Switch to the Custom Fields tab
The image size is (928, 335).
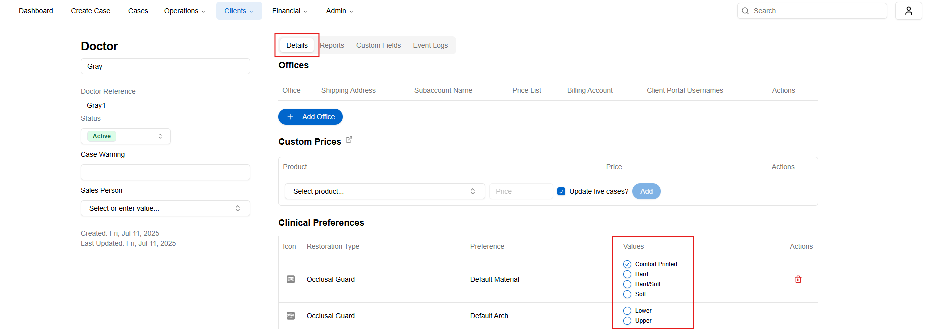point(378,45)
